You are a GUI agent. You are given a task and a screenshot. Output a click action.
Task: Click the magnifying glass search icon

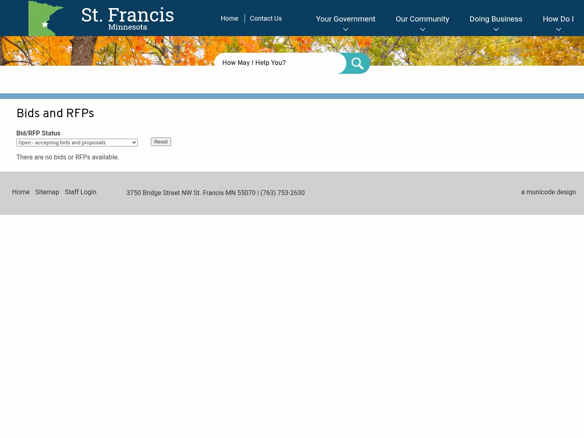coord(357,63)
